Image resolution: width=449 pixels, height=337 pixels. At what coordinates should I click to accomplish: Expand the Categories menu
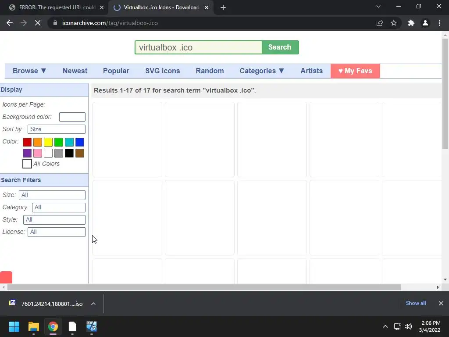262,71
